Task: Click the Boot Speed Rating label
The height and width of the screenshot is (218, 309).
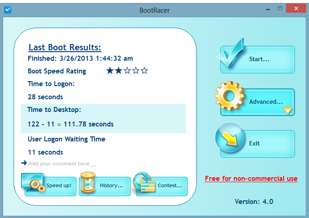Action: coord(57,71)
